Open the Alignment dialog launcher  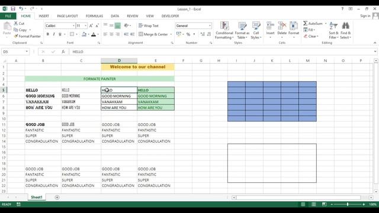[172, 43]
